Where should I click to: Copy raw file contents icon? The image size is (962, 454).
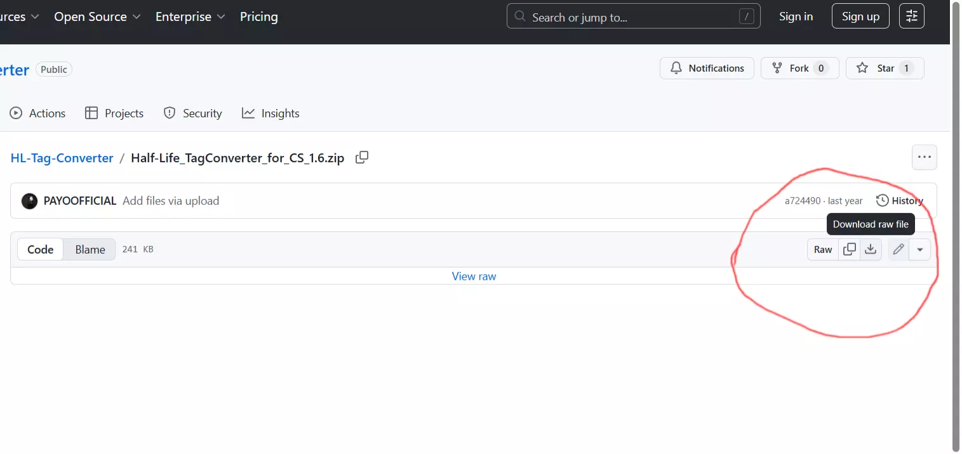(849, 249)
